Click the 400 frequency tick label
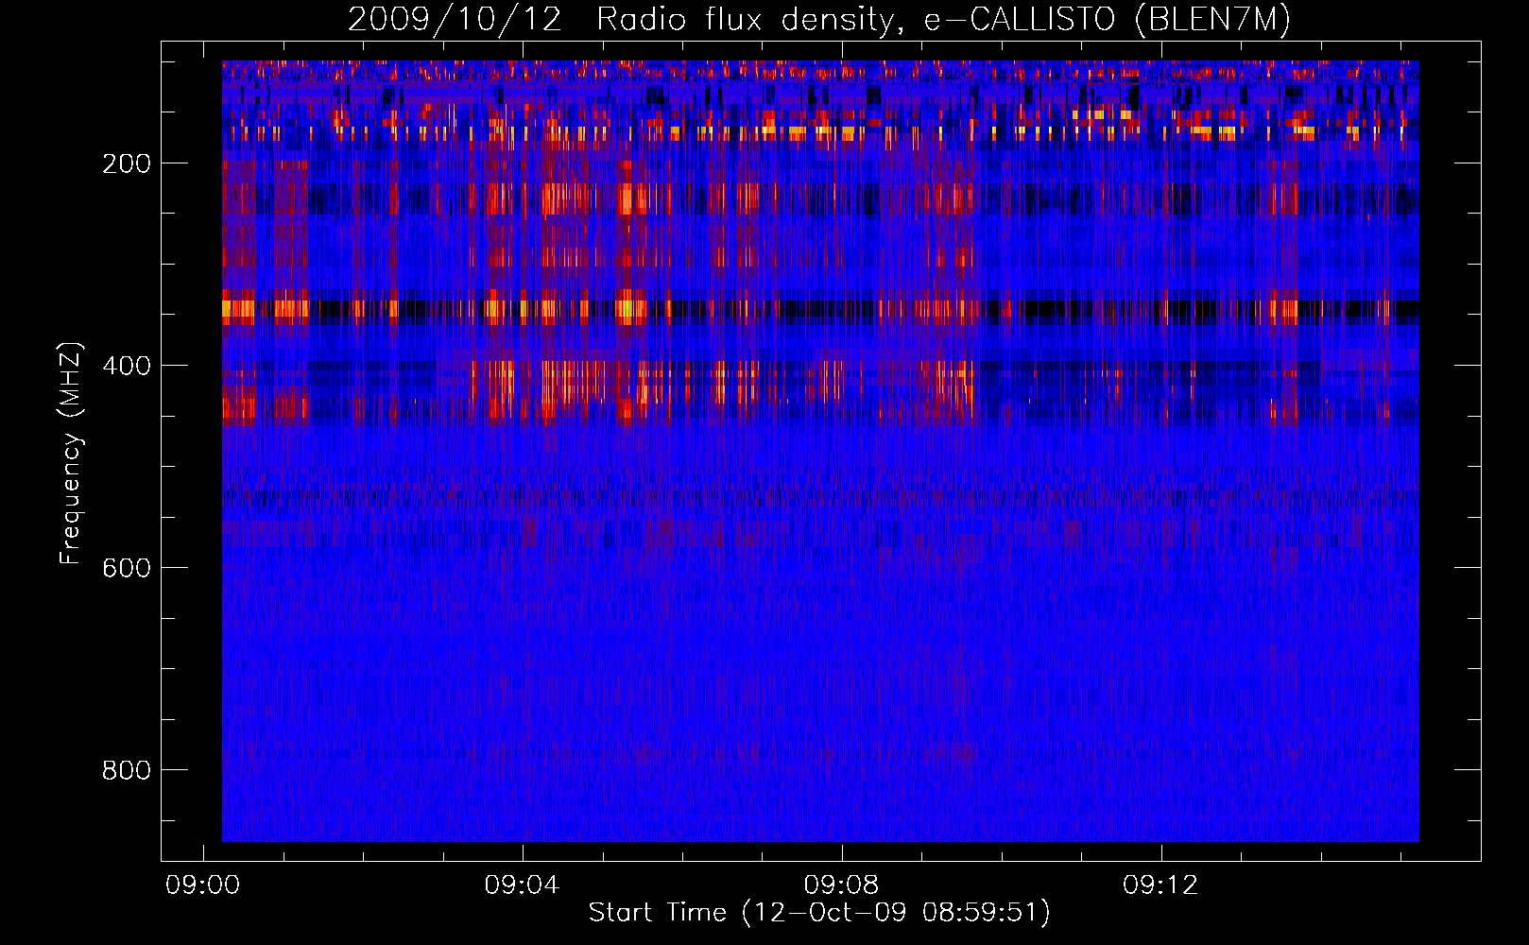 pos(127,366)
